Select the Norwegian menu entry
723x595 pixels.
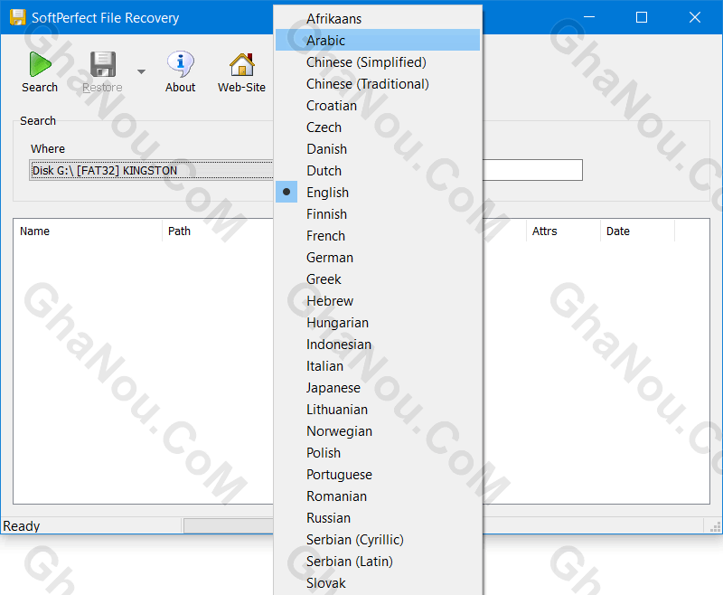(378, 430)
